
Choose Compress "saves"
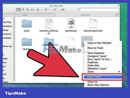(103, 56)
